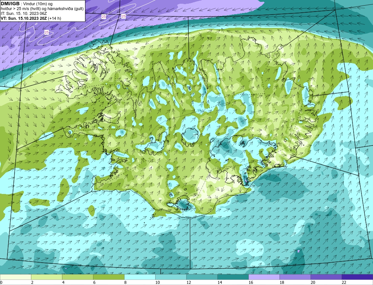Viewport: 373px width, 285px height.
Task: Click the "hviður > 25 m/s (hvítt)" text
Action: 21,9
